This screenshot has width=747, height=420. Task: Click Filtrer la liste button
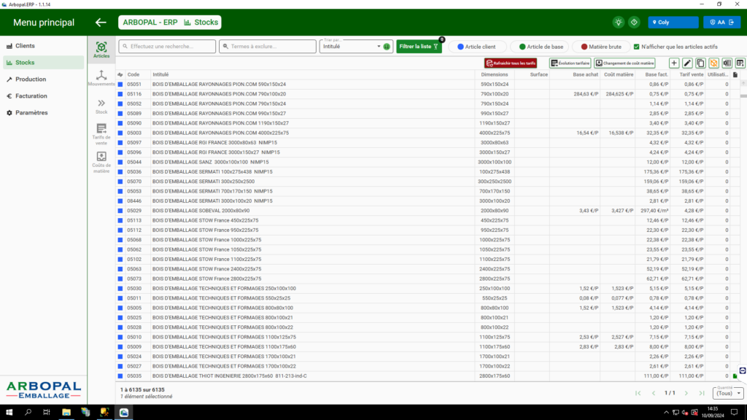[419, 47]
